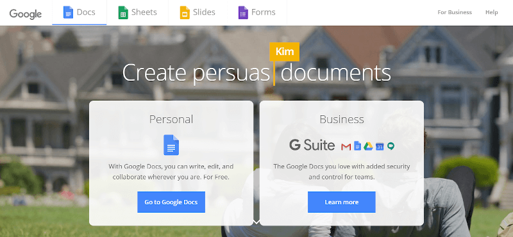
Task: Click the 'Create persuas documents' headline
Action: tap(256, 73)
